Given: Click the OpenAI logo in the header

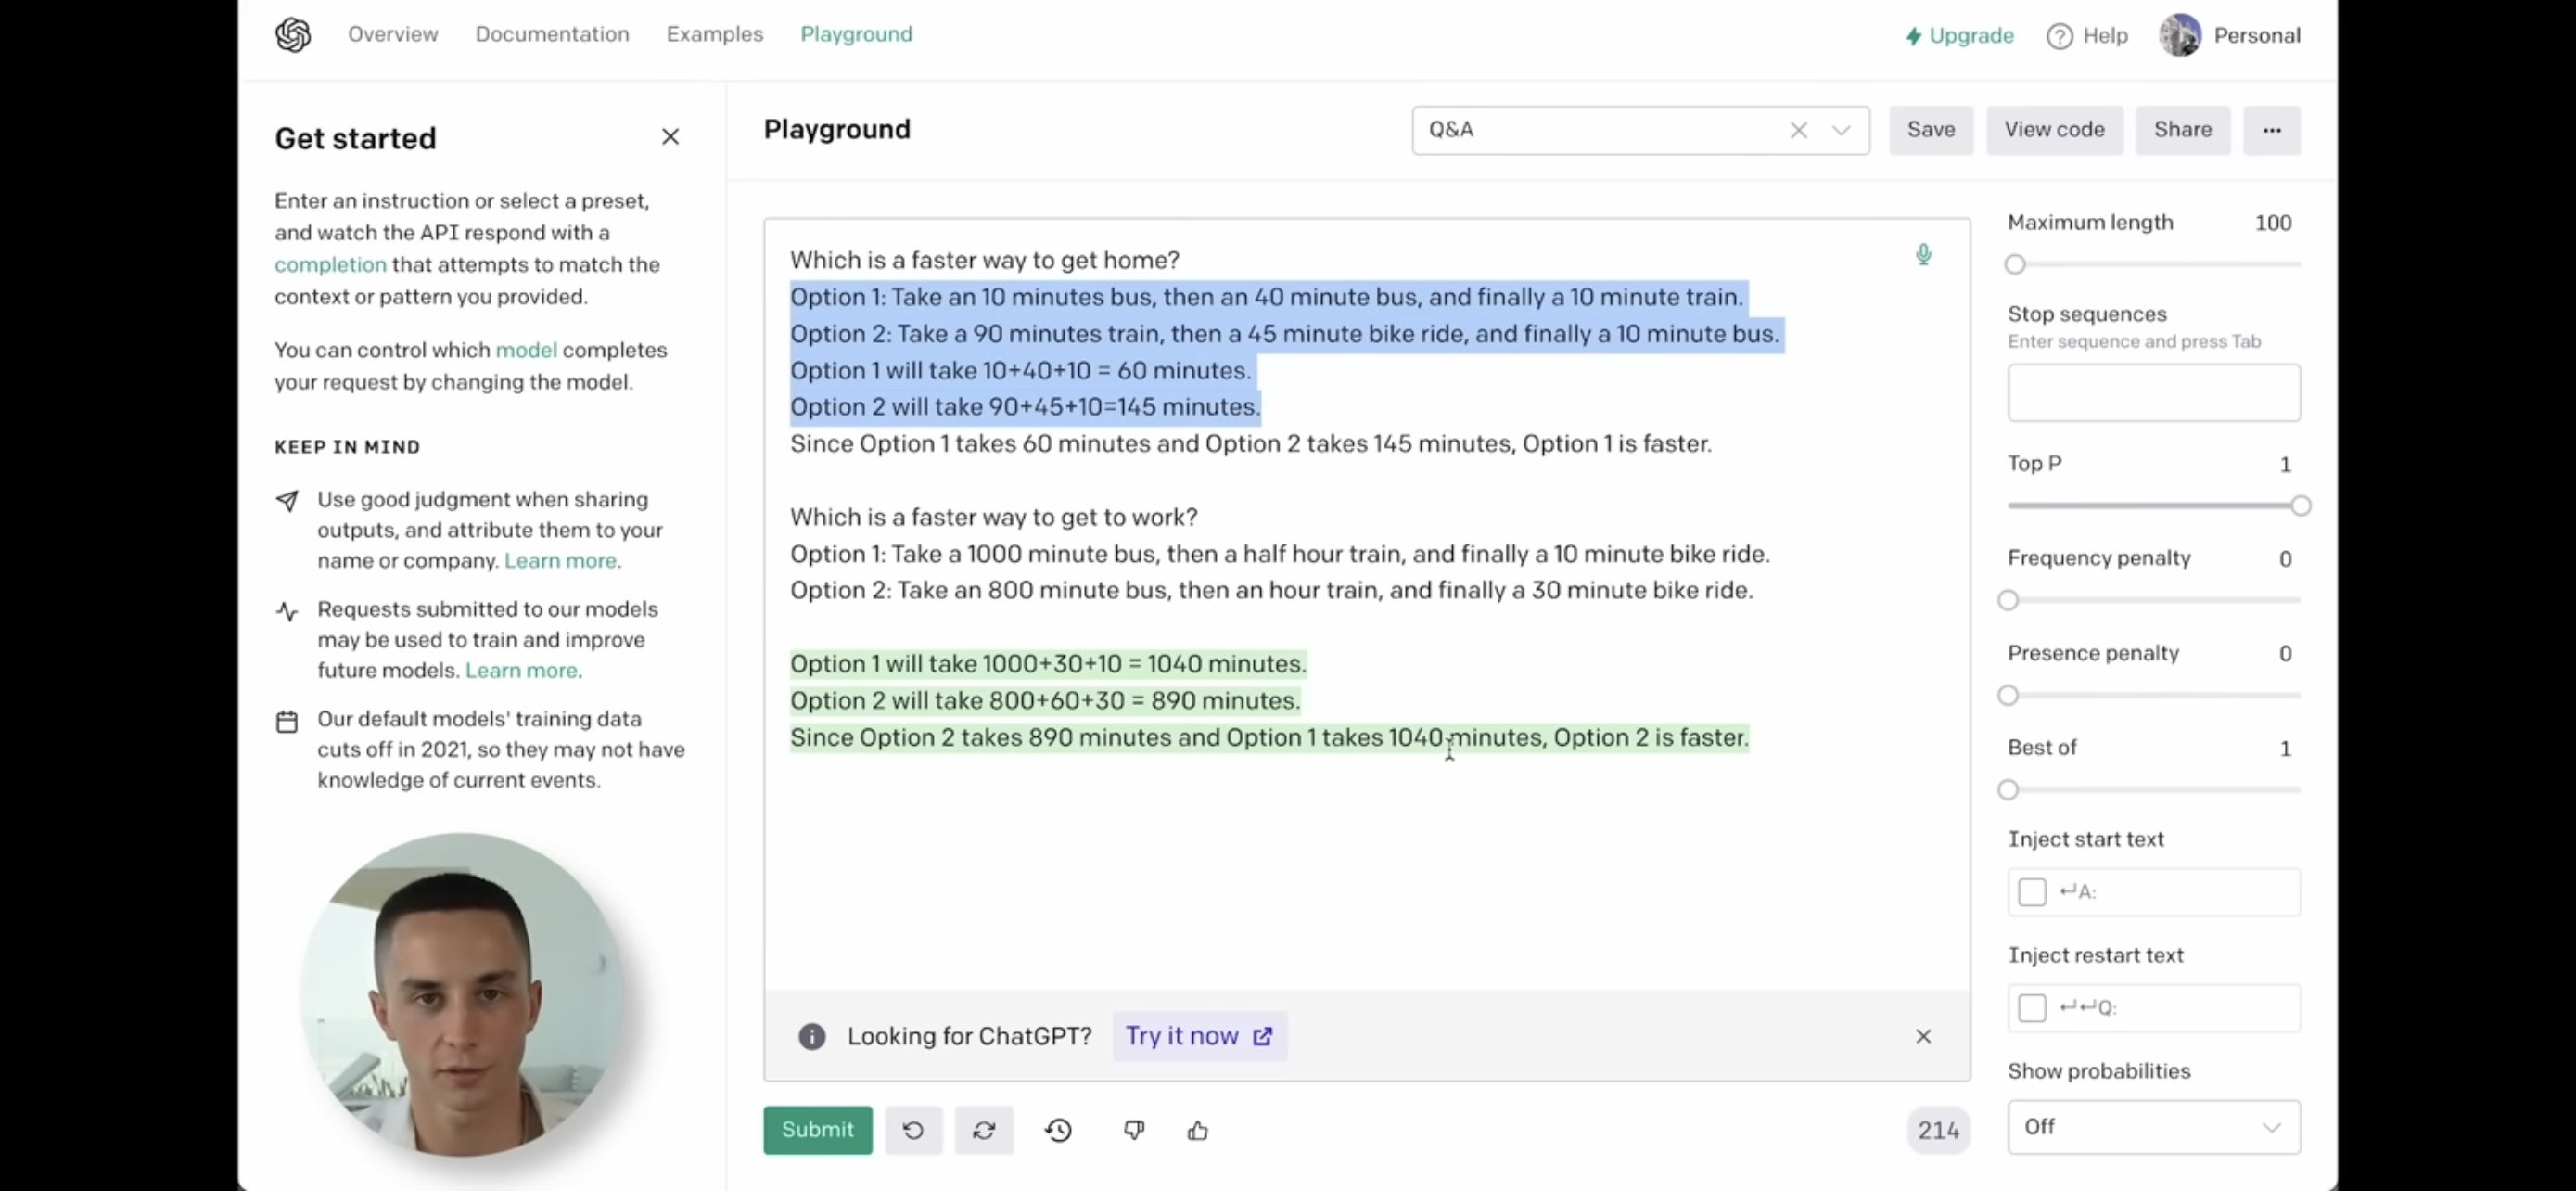Looking at the screenshot, I should [x=293, y=35].
